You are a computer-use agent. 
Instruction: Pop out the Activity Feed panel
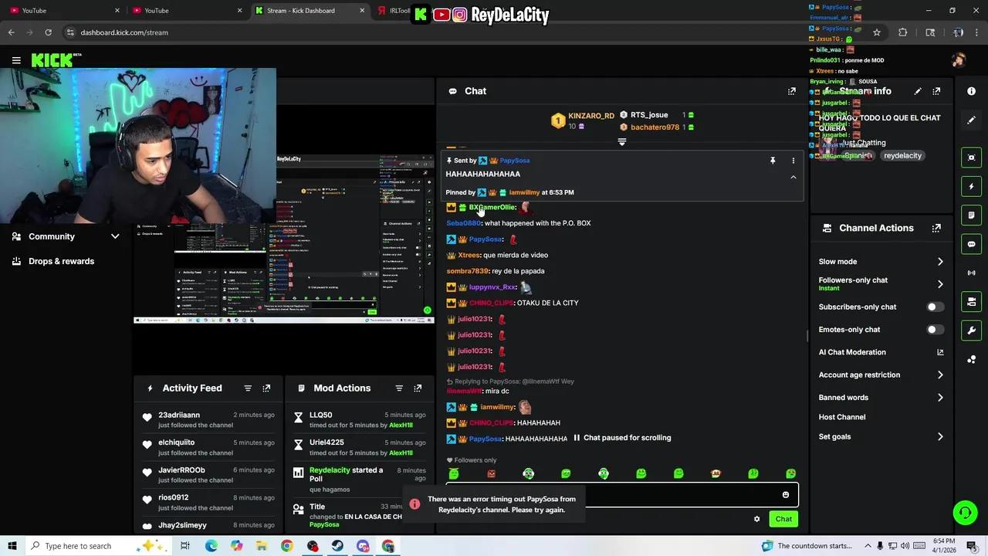point(266,388)
